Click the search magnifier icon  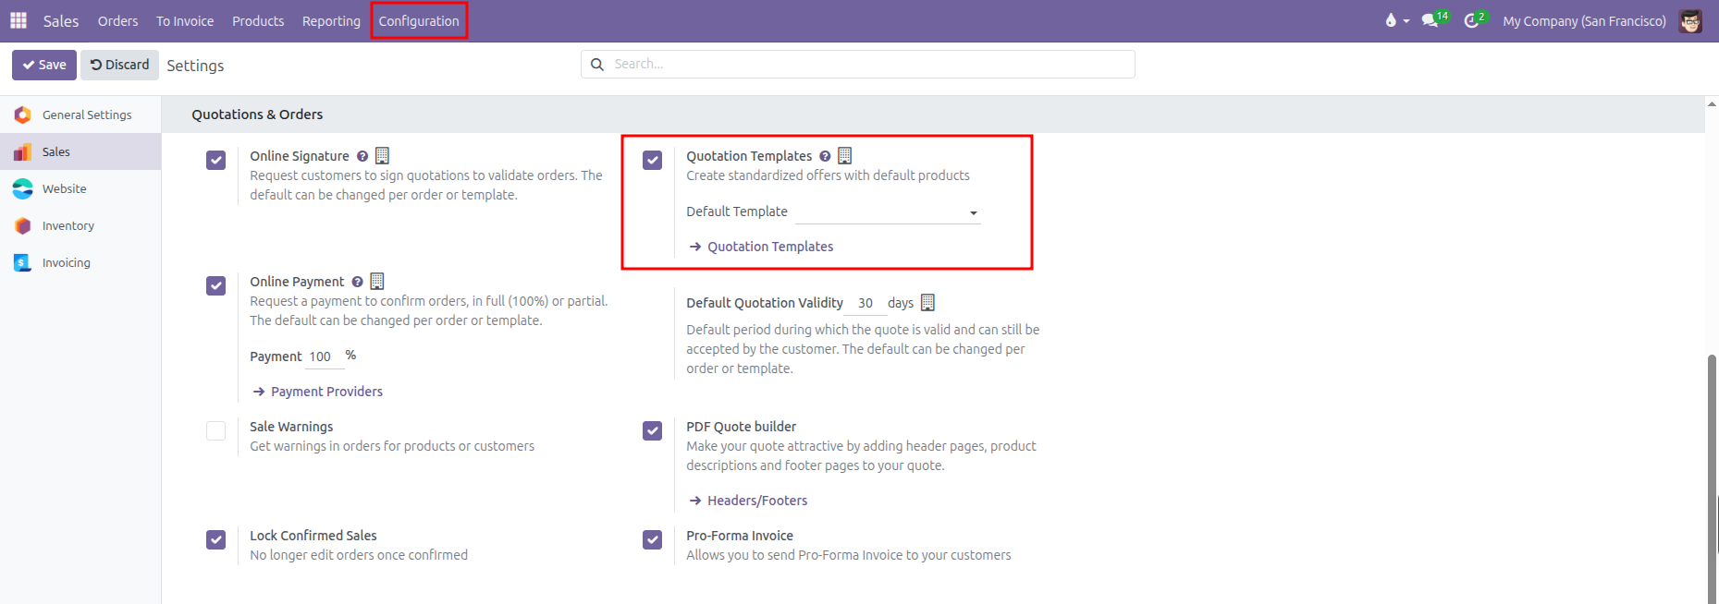[597, 64]
